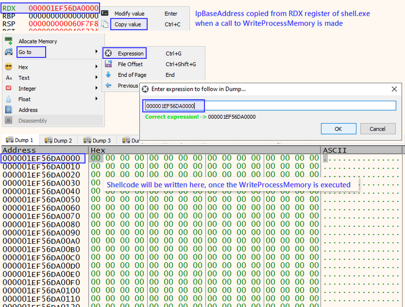Screen dimensions: 405x307
Task: Click the crosshair icon in dialog title
Action: (145, 89)
